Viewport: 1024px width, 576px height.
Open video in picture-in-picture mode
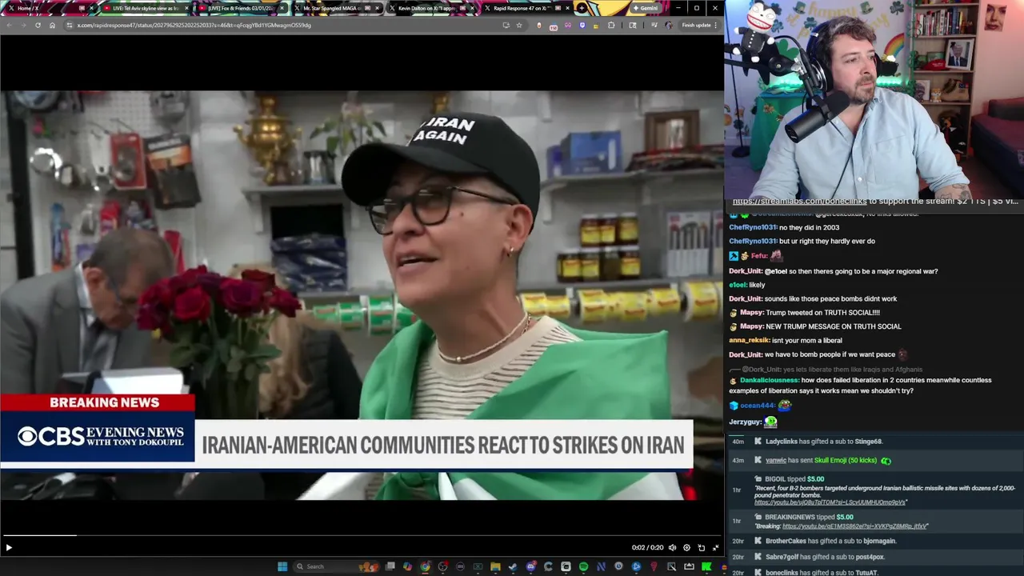pos(701,548)
